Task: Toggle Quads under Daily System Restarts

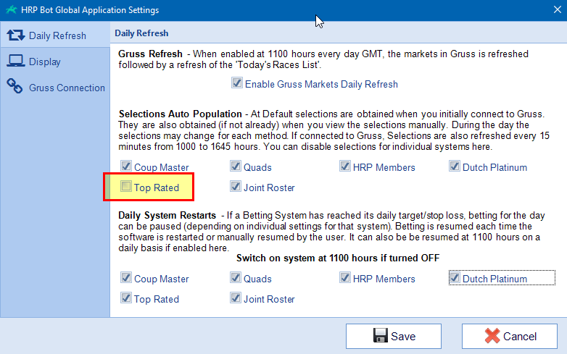Action: pos(236,278)
